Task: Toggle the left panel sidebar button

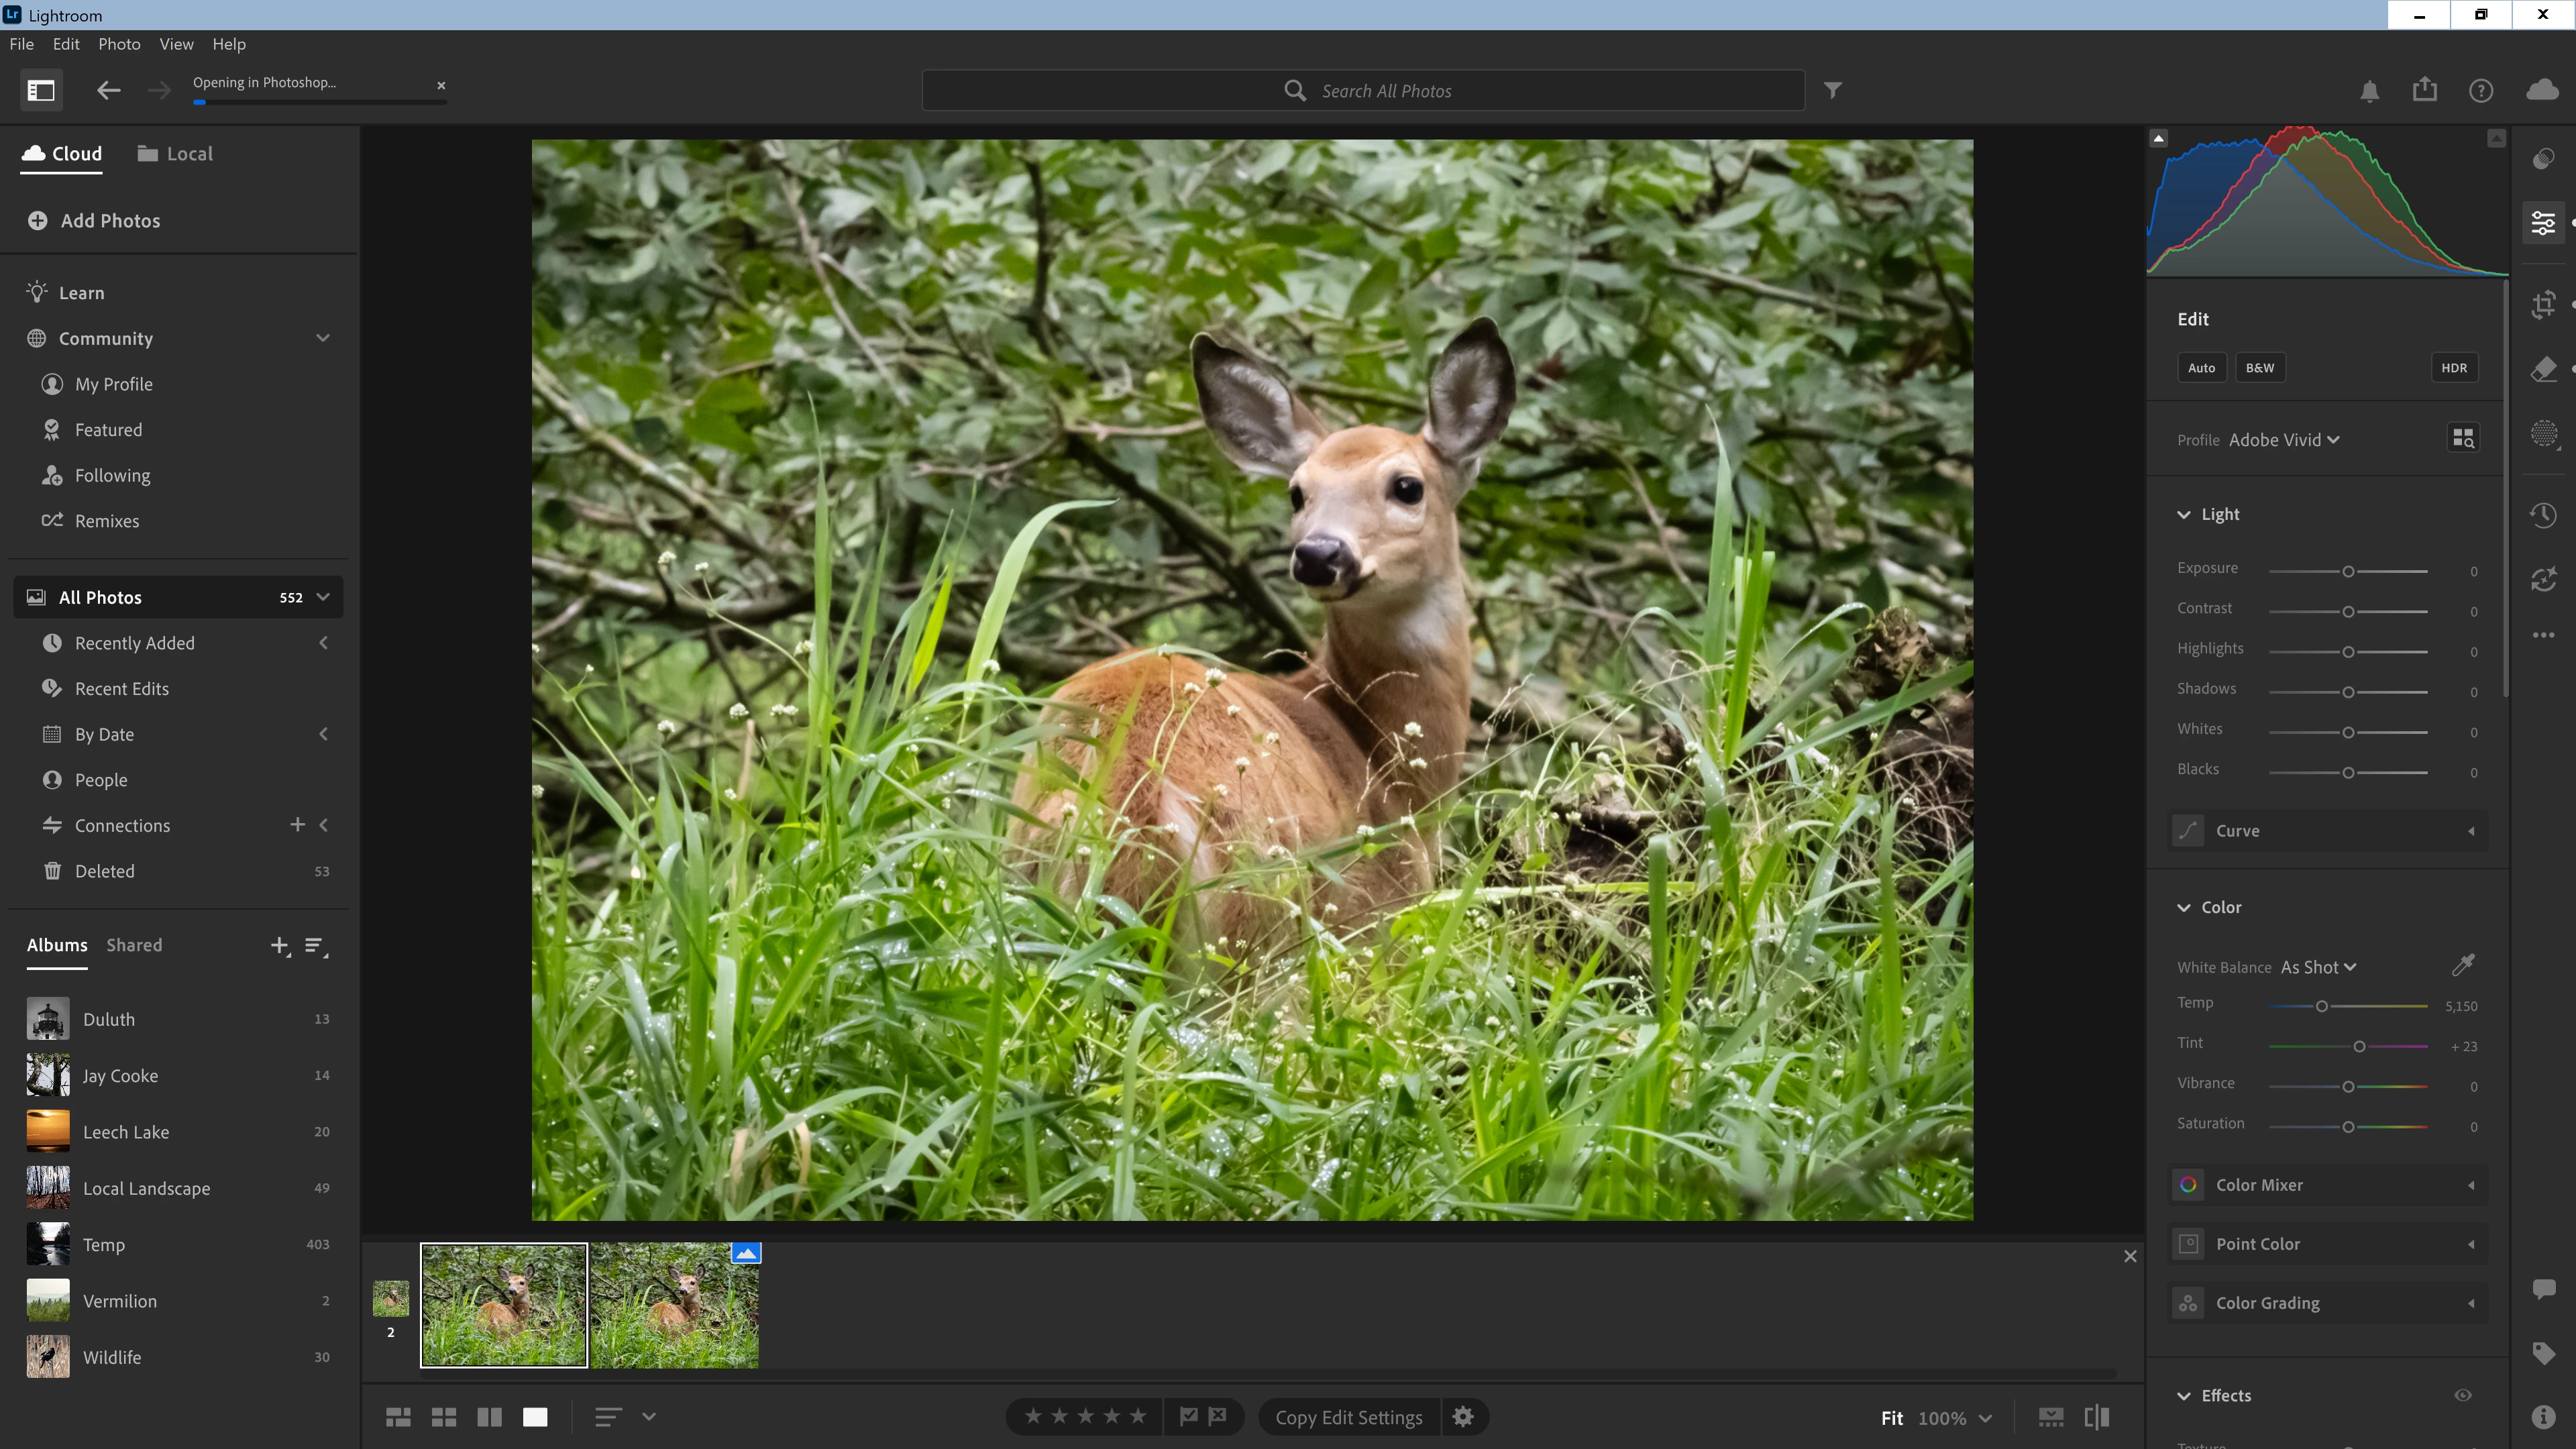Action: (x=41, y=90)
